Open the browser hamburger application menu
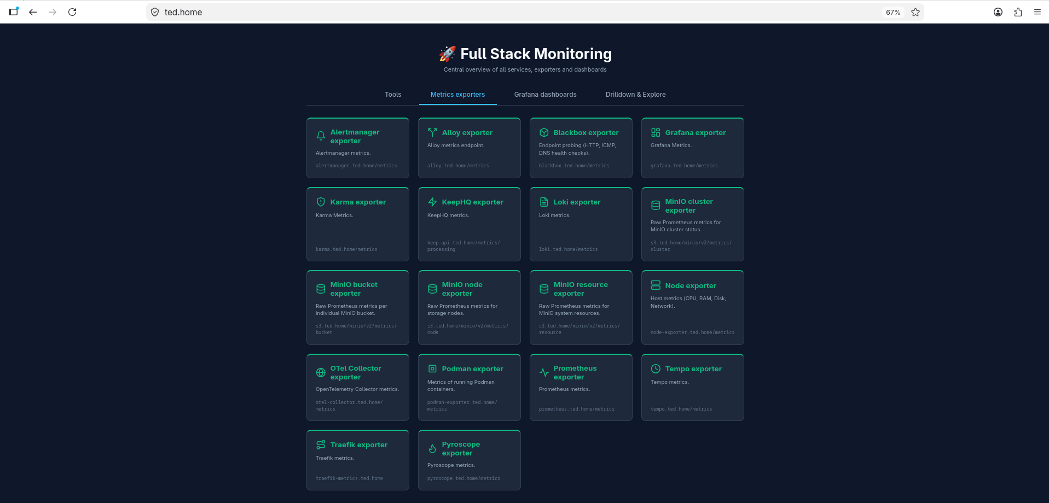This screenshot has width=1049, height=503. coord(1038,12)
